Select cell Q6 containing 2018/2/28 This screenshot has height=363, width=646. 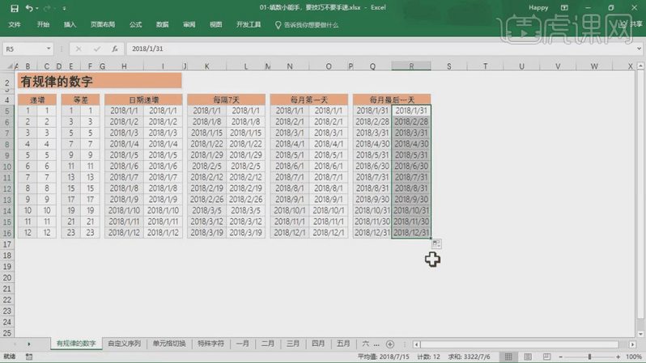click(x=372, y=122)
